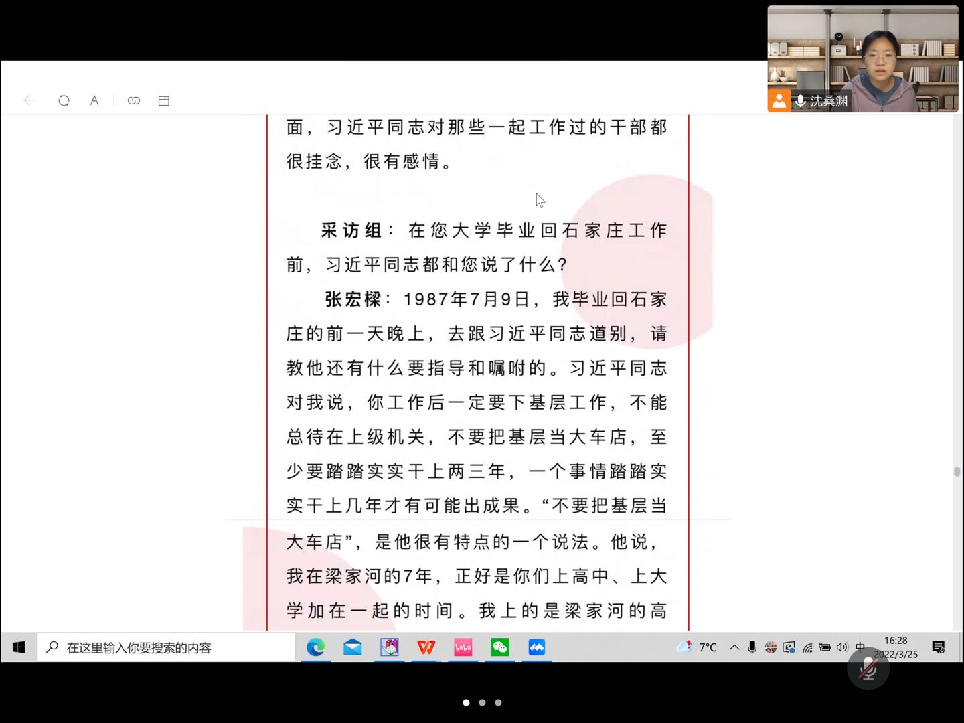Viewport: 964px width, 723px height.
Task: Open the pink bilibili app in taskbar
Action: click(463, 647)
